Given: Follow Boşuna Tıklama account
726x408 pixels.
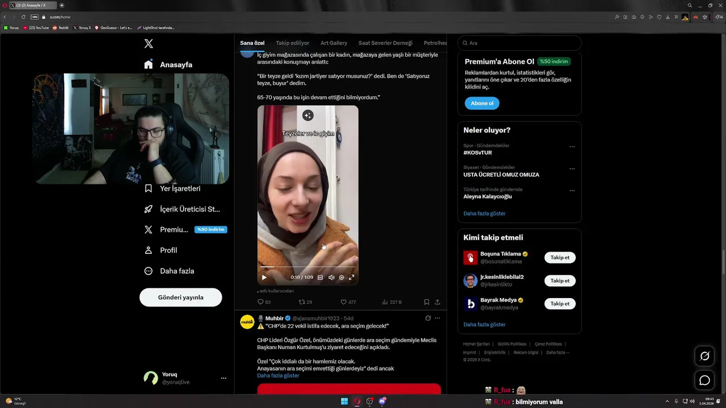Looking at the screenshot, I should pyautogui.click(x=560, y=257).
